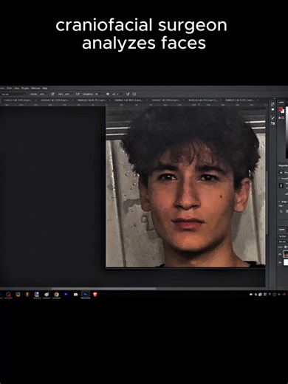The height and width of the screenshot is (384, 288).
Task: Open the layer Kind filter dropdown
Action: click(x=282, y=236)
